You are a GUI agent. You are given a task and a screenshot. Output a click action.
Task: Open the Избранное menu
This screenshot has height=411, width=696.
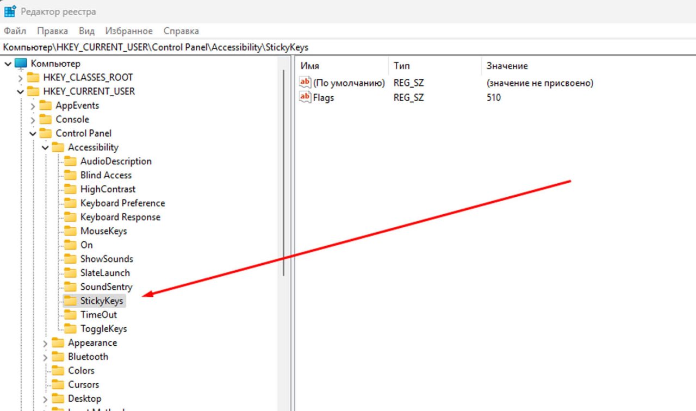click(129, 31)
